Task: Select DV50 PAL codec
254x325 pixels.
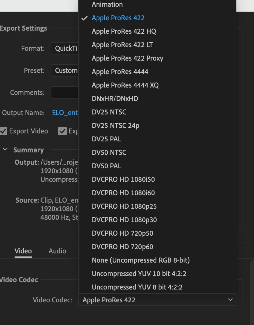Action: point(157,166)
